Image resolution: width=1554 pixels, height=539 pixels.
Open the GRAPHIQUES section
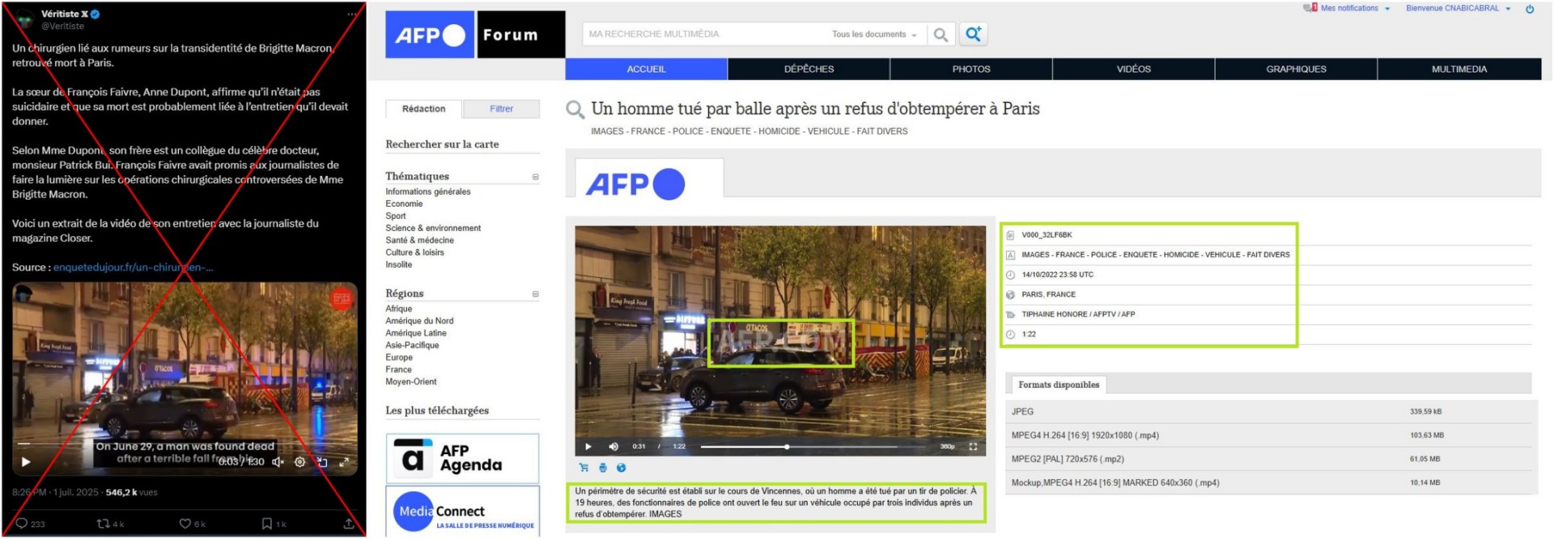tap(1296, 69)
